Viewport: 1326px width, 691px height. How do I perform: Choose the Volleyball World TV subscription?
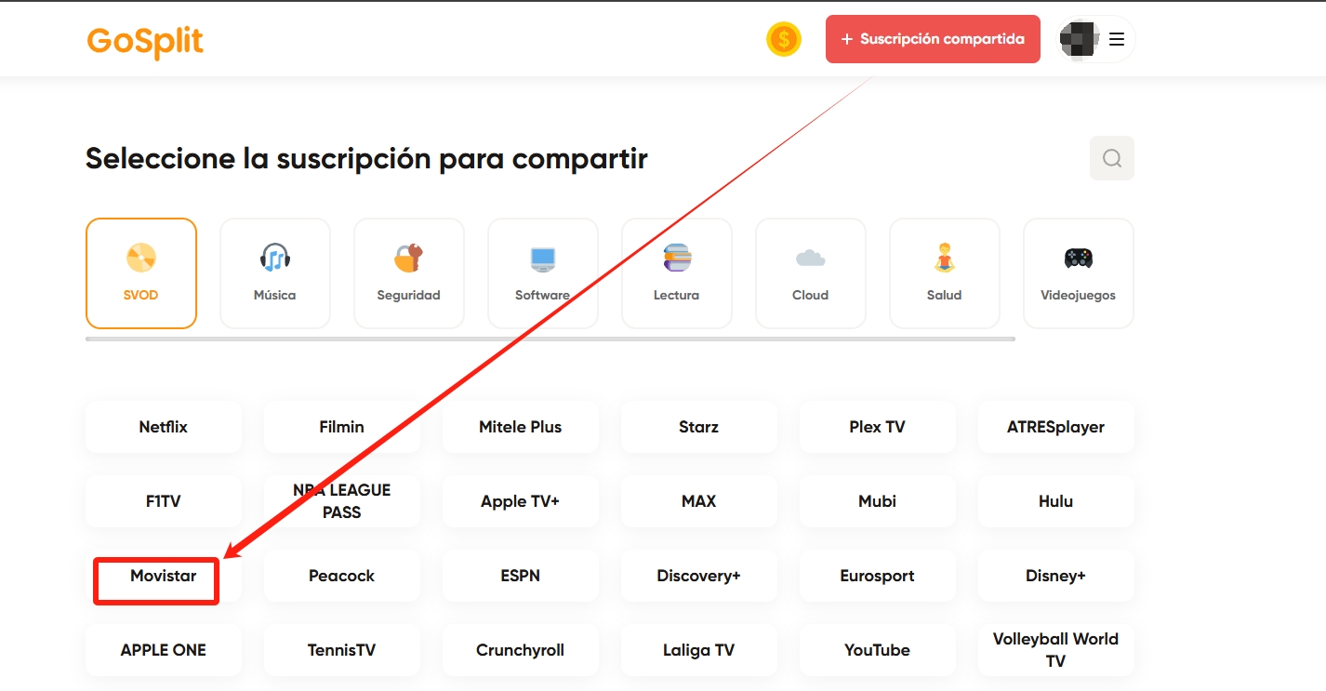click(x=1056, y=650)
